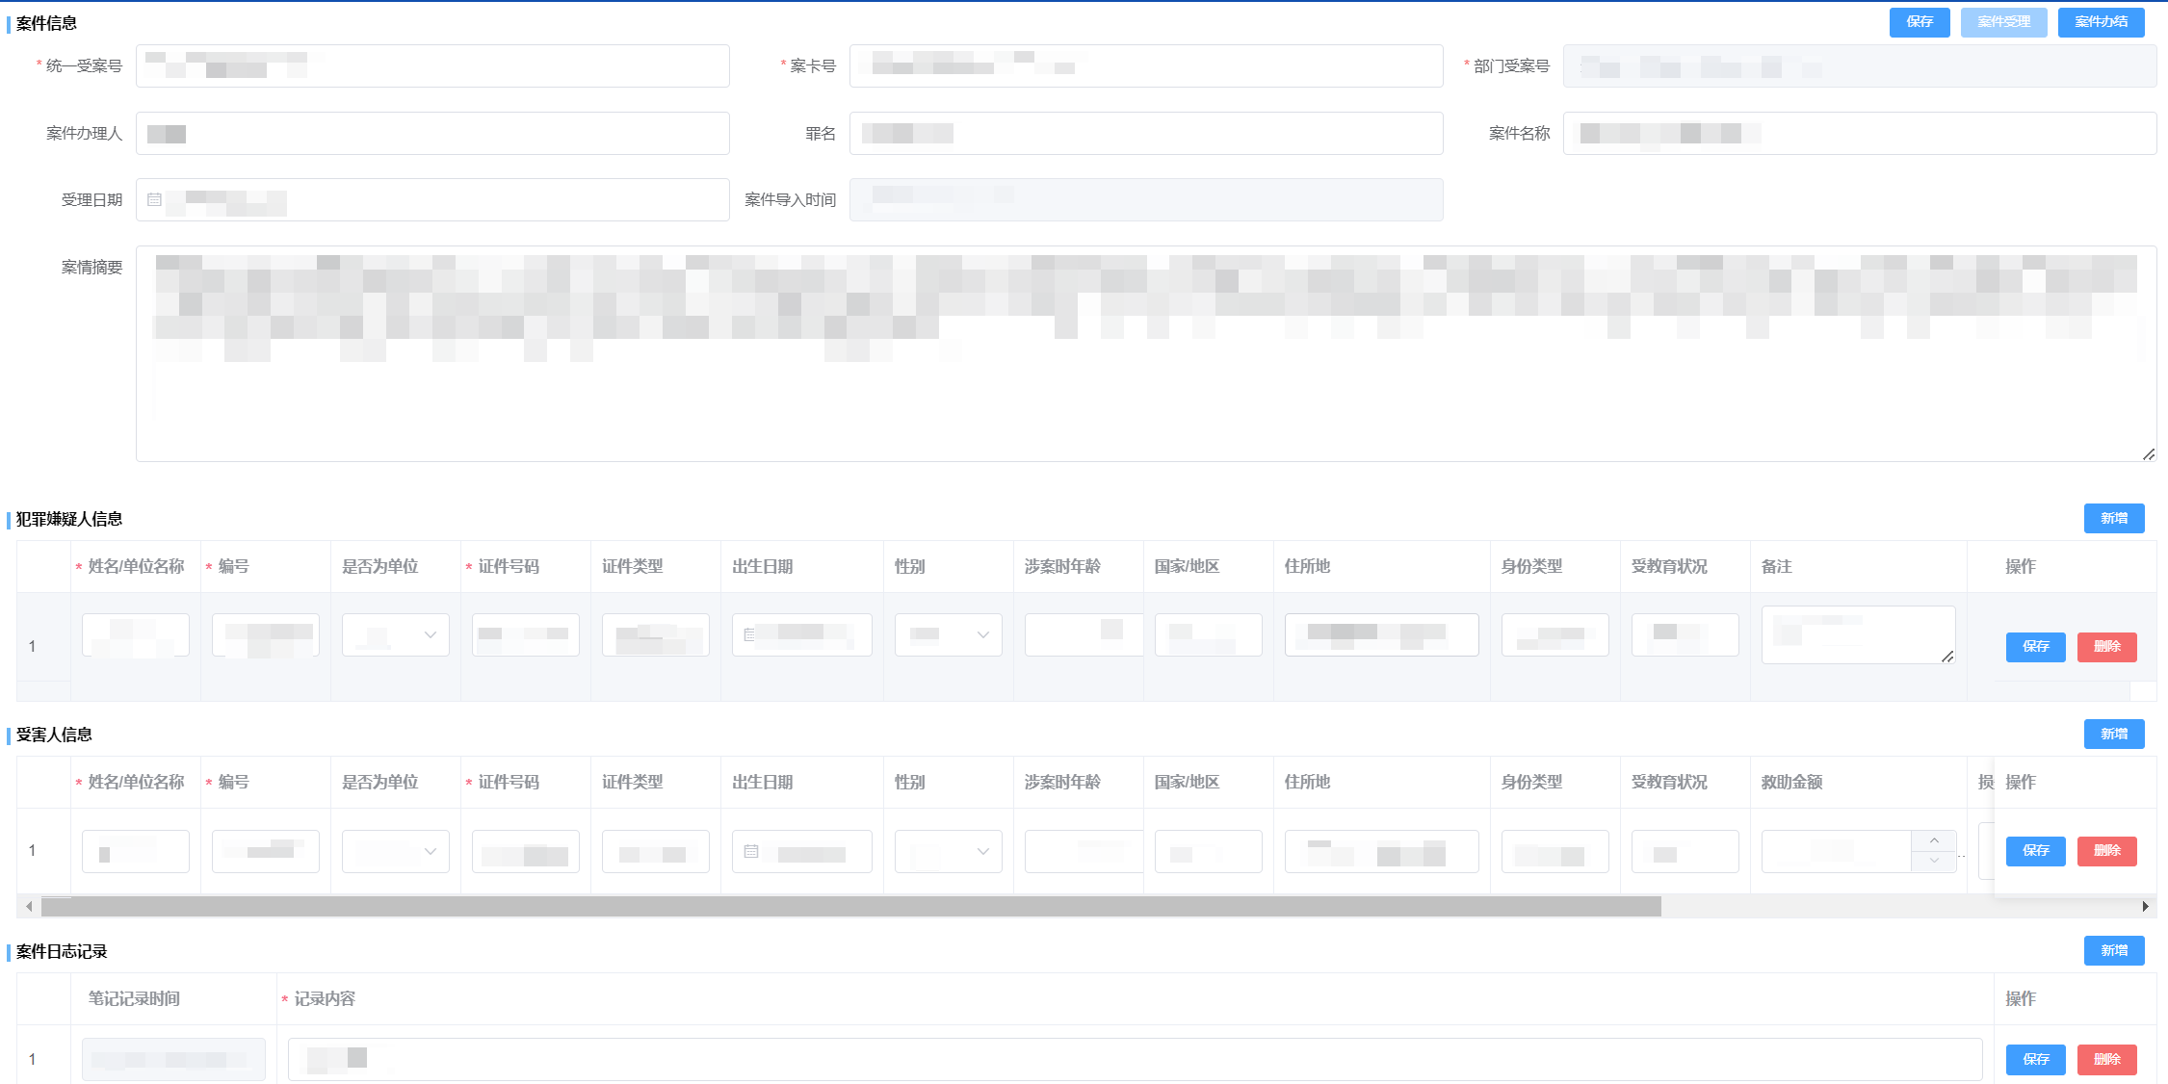This screenshot has width=2168, height=1084.
Task: Click the 案件受理 button
Action: [x=2003, y=22]
